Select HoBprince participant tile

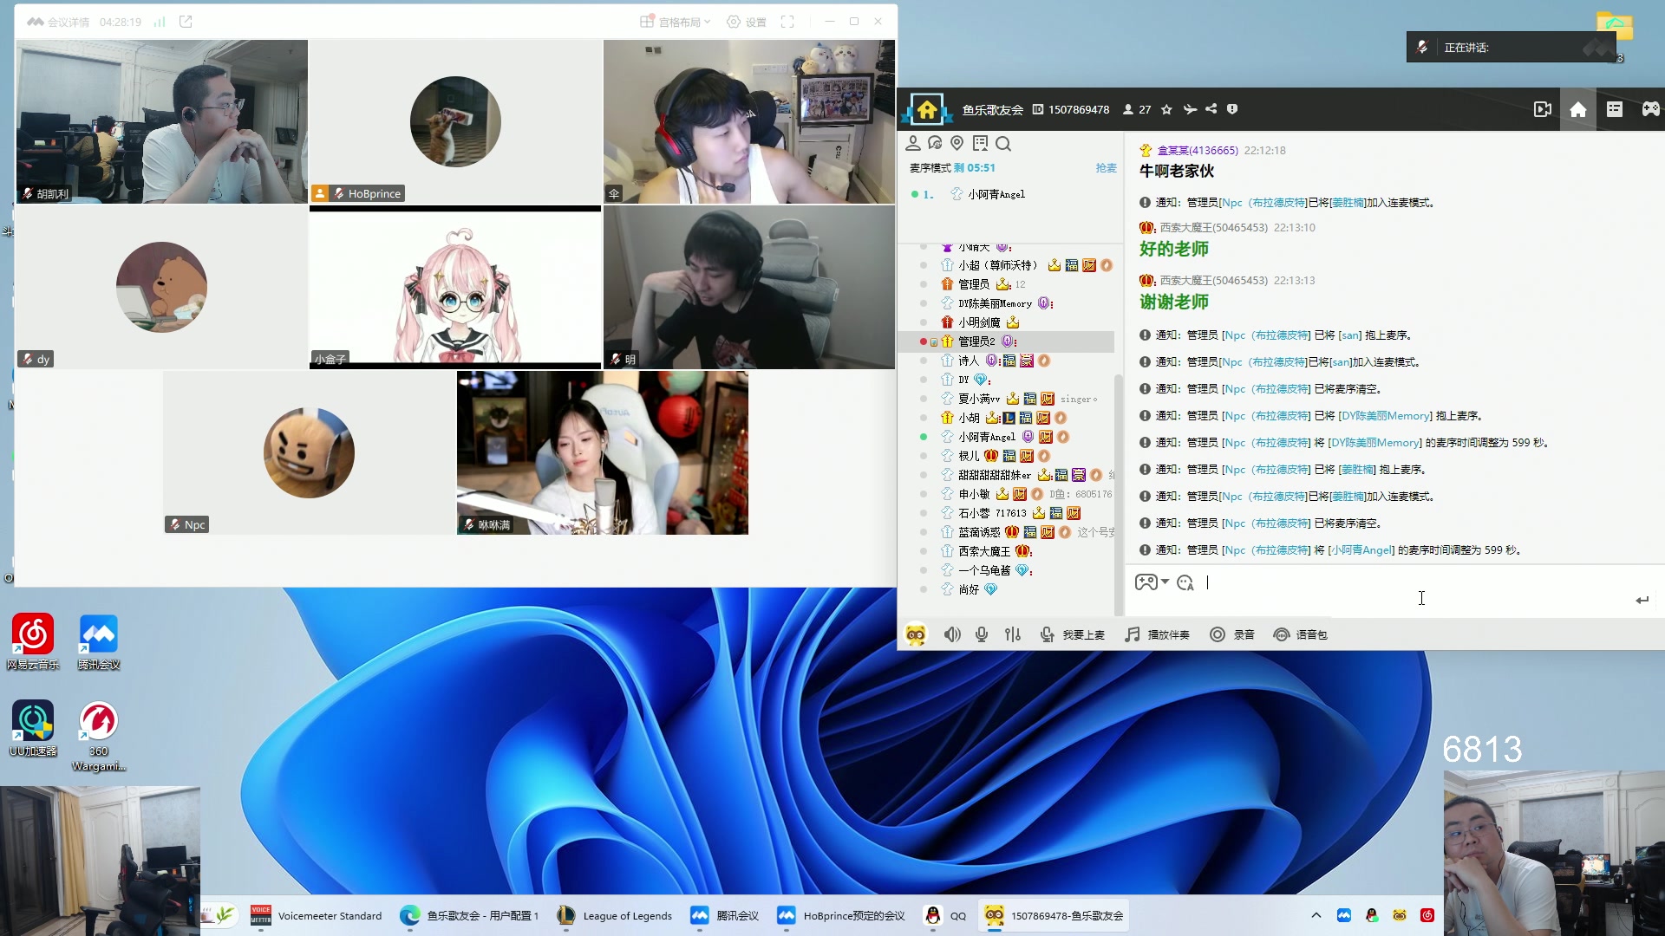click(x=455, y=121)
